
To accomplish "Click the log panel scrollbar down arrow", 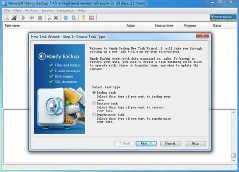I will click(x=234, y=161).
